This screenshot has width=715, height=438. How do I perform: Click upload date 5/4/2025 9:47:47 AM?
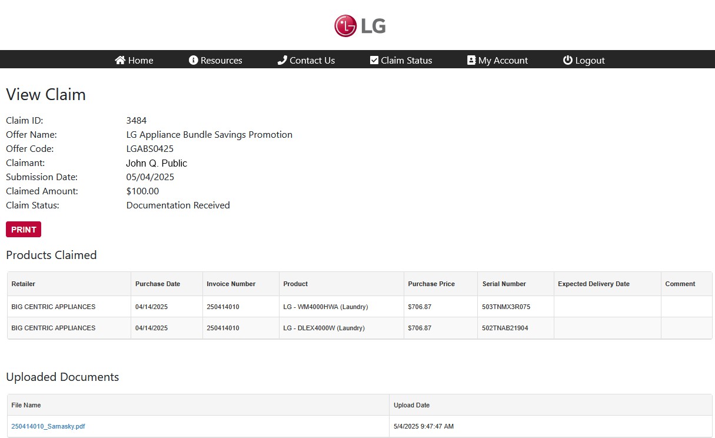point(424,426)
